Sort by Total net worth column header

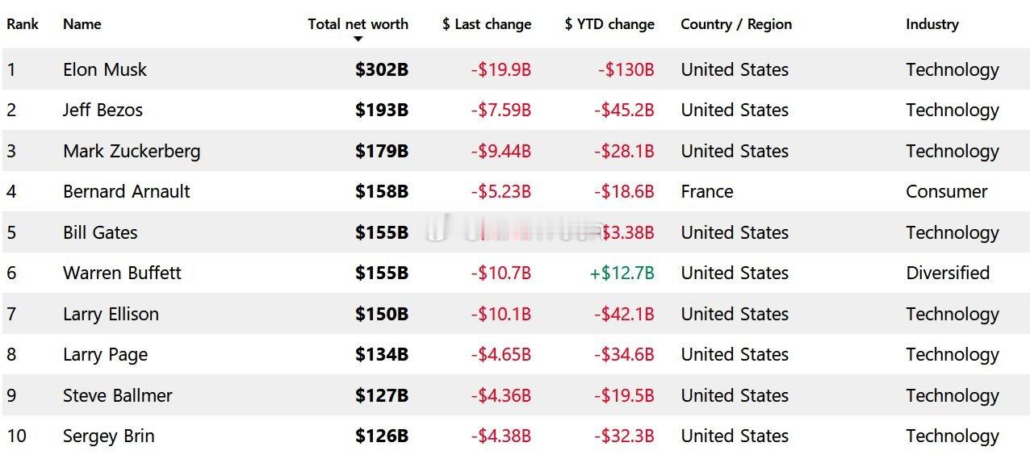coord(358,23)
